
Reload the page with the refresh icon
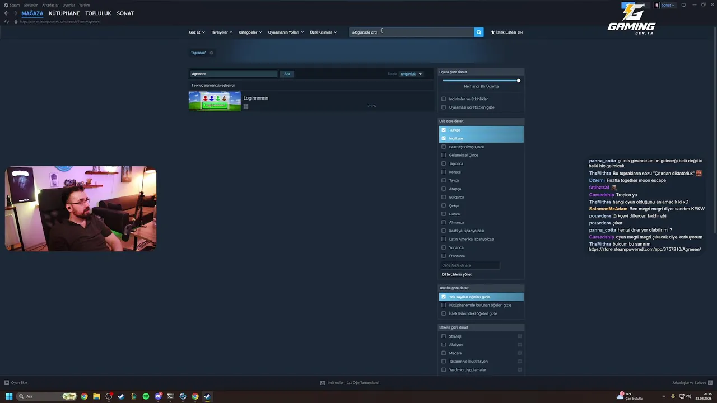[x=7, y=21]
